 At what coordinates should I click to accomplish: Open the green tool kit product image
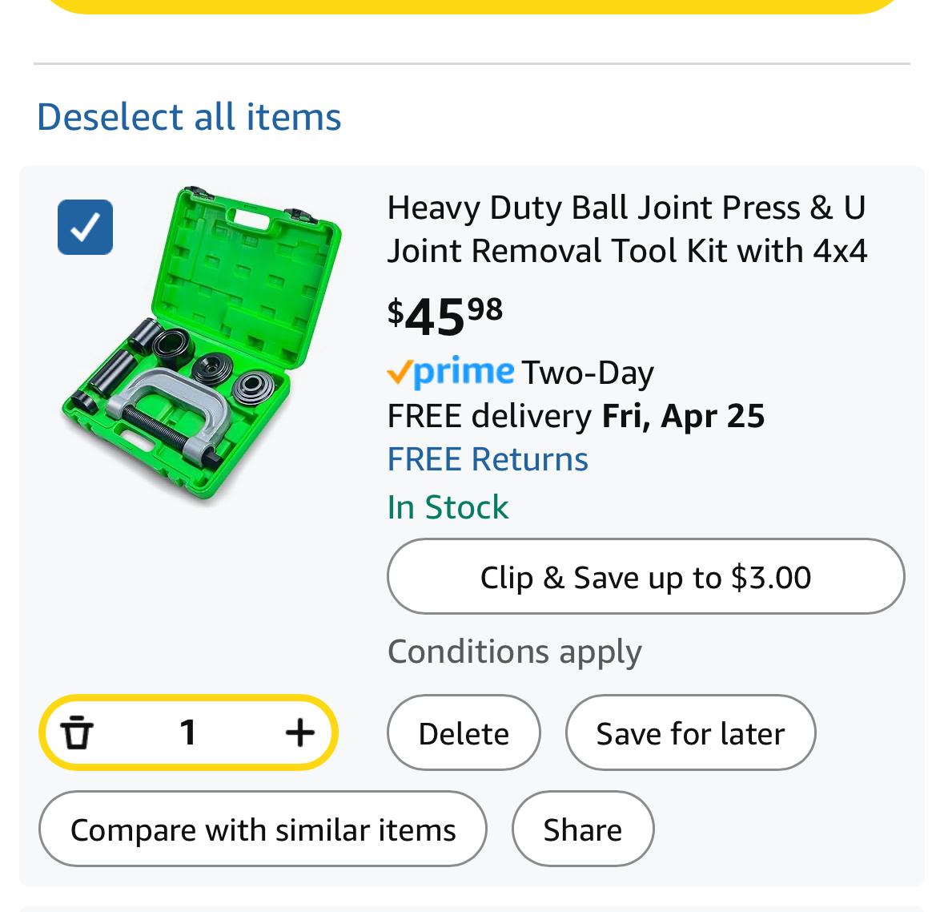(202, 342)
